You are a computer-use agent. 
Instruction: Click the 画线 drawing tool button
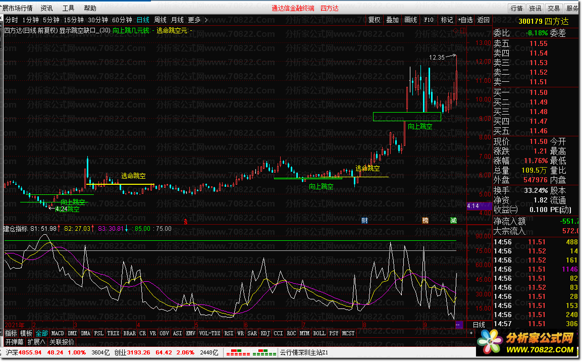[x=410, y=20]
